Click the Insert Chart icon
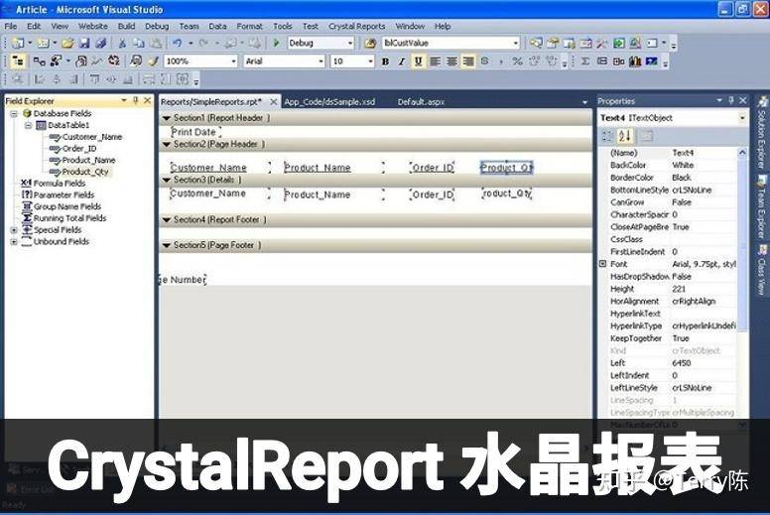This screenshot has height=515, width=770. (635, 62)
